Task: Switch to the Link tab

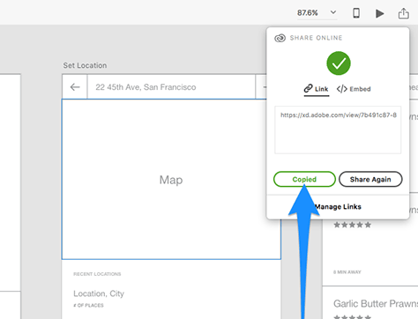Action: pyautogui.click(x=316, y=89)
